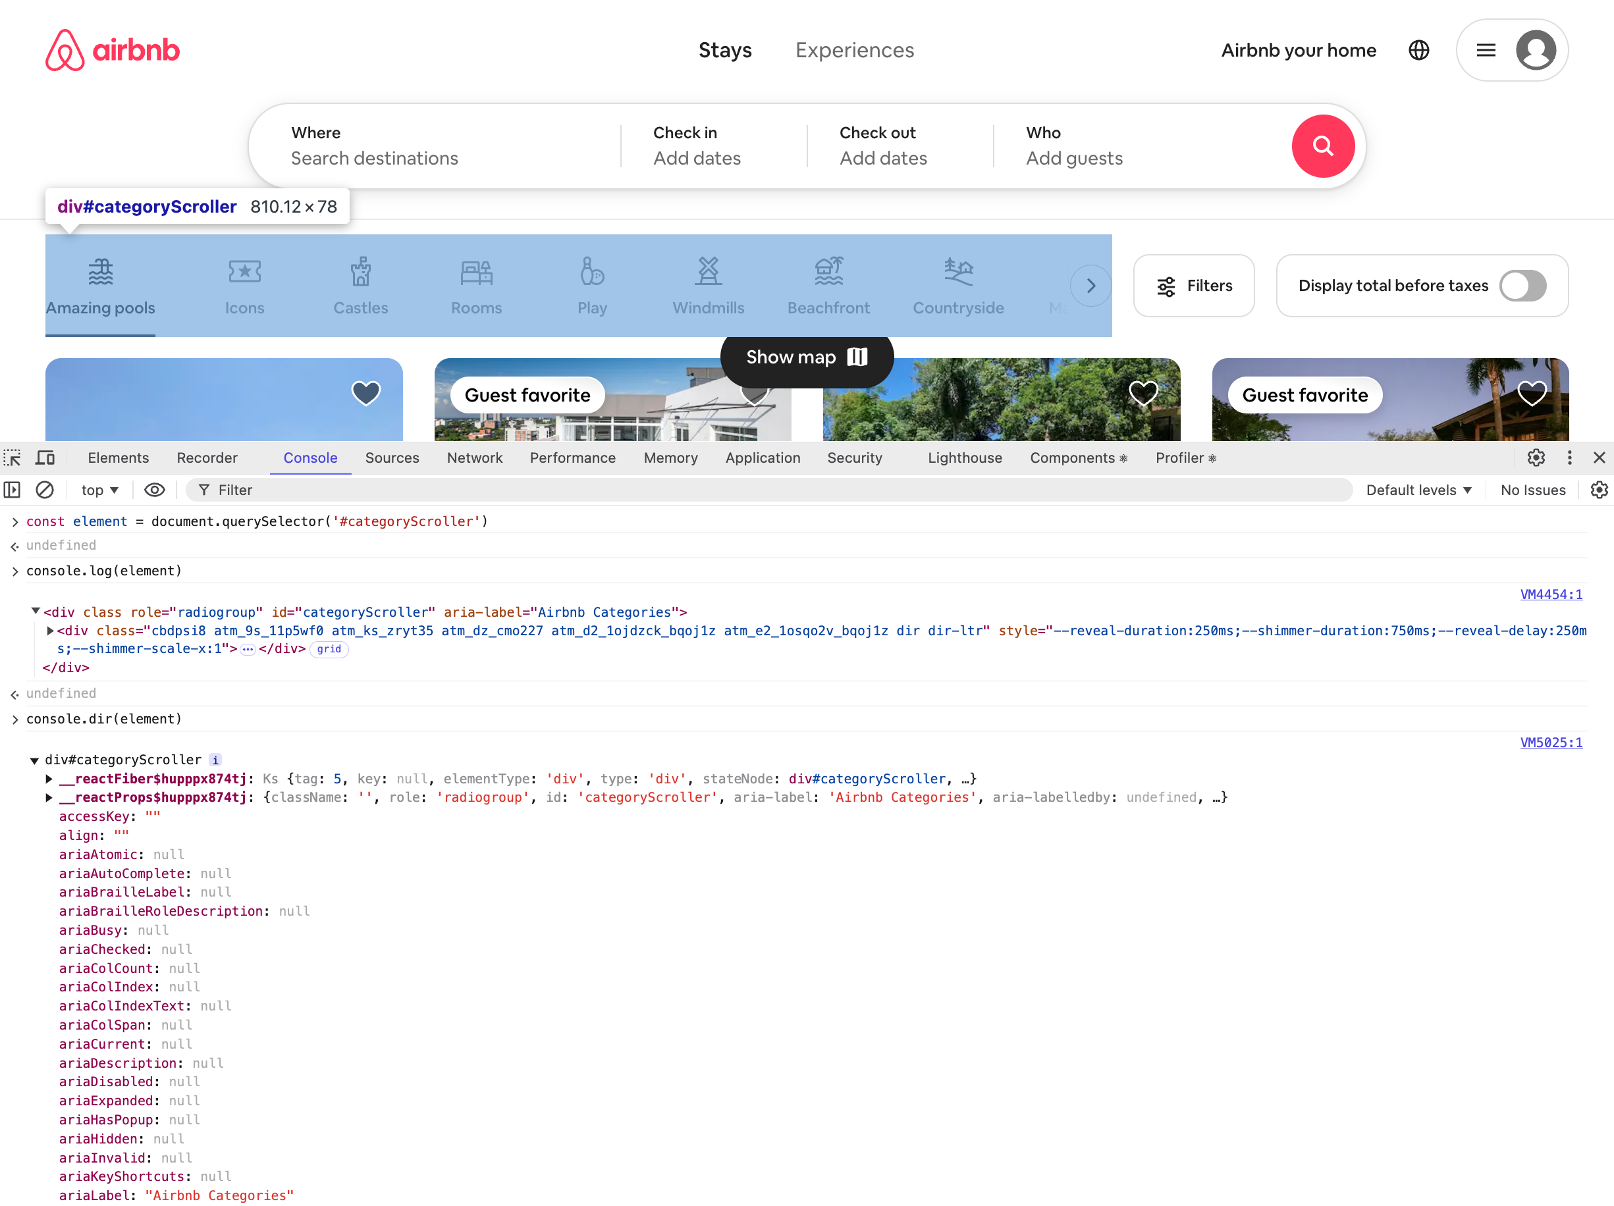
Task: Select the Castles category
Action: click(360, 286)
